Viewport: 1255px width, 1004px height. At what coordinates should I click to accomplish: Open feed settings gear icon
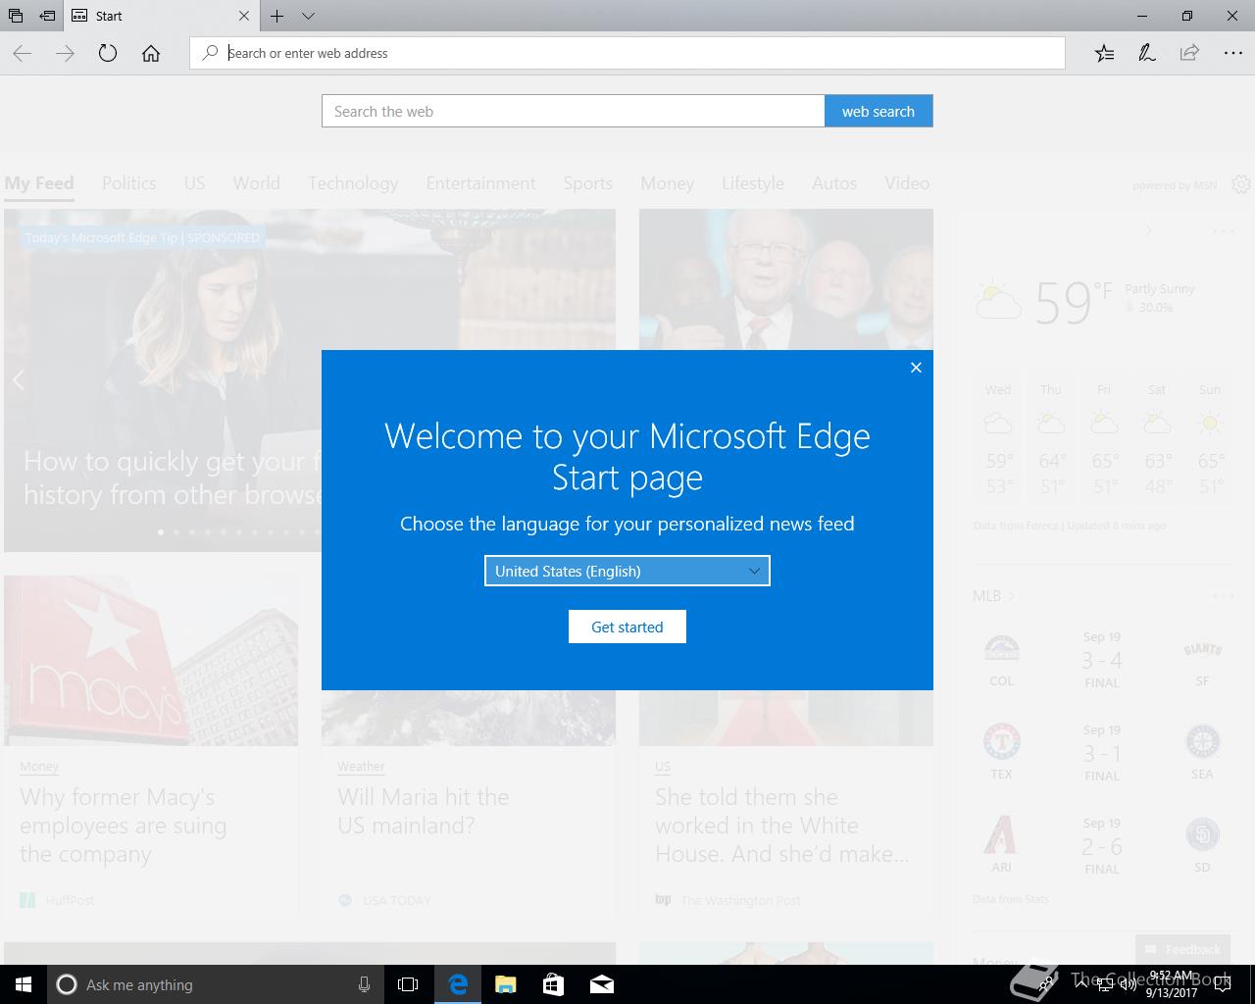click(1241, 184)
